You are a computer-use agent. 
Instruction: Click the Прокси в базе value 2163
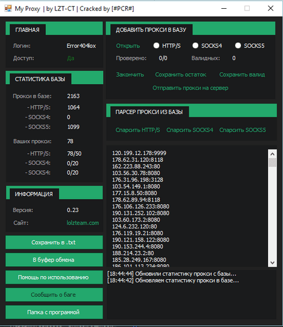(74, 96)
